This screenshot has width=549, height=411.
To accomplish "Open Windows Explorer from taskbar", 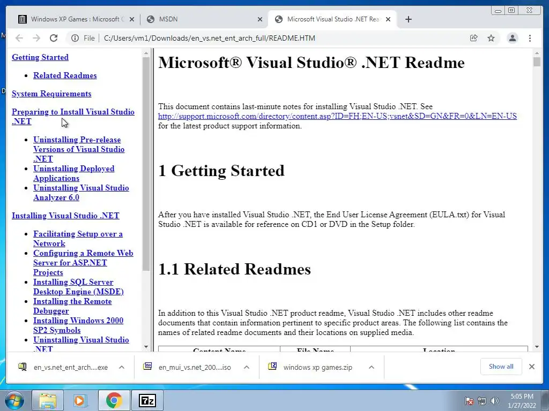I will click(48, 400).
